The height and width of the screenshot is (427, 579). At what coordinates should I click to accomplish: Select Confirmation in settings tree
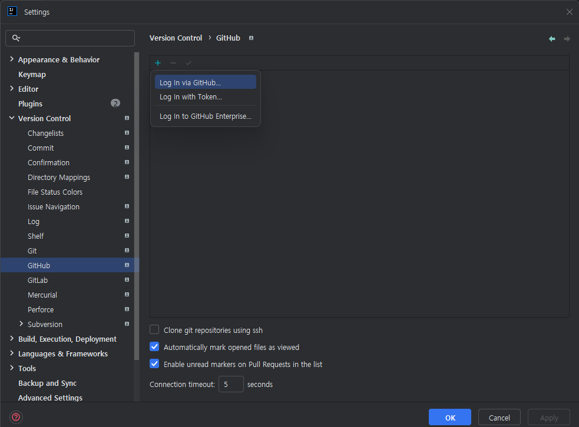point(48,162)
